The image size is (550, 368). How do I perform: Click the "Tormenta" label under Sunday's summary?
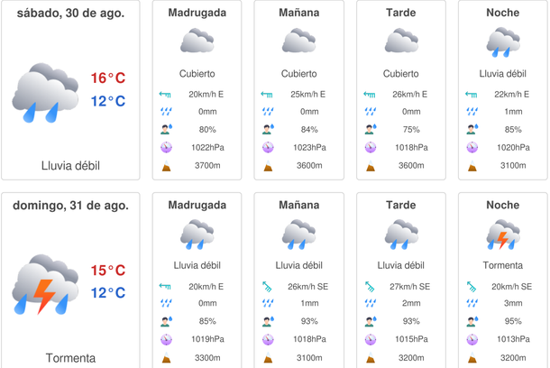click(70, 358)
